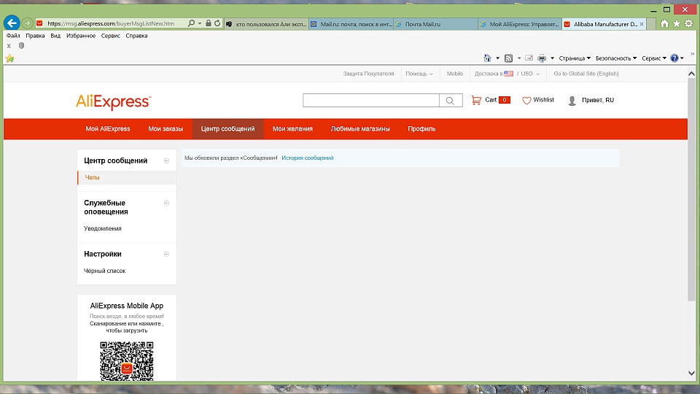Click the browser Forward arrow button
This screenshot has height=394, width=700.
27,23
